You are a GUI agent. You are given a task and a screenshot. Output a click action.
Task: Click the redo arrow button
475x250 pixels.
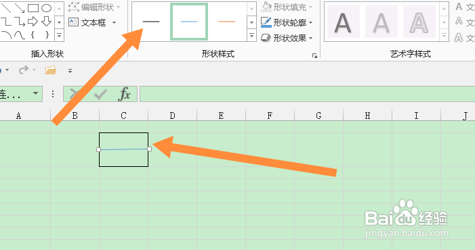[23, 70]
